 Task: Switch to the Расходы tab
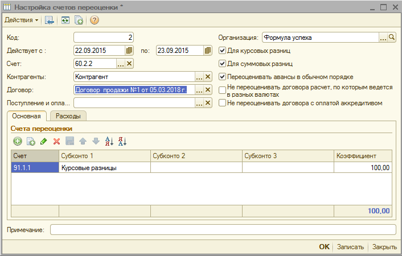pos(68,116)
